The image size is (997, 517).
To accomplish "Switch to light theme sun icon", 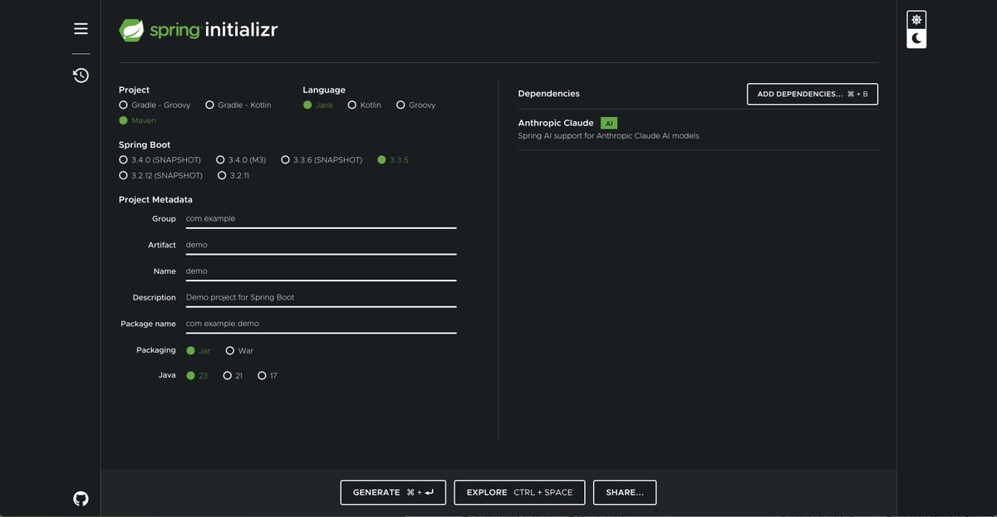I will [916, 20].
